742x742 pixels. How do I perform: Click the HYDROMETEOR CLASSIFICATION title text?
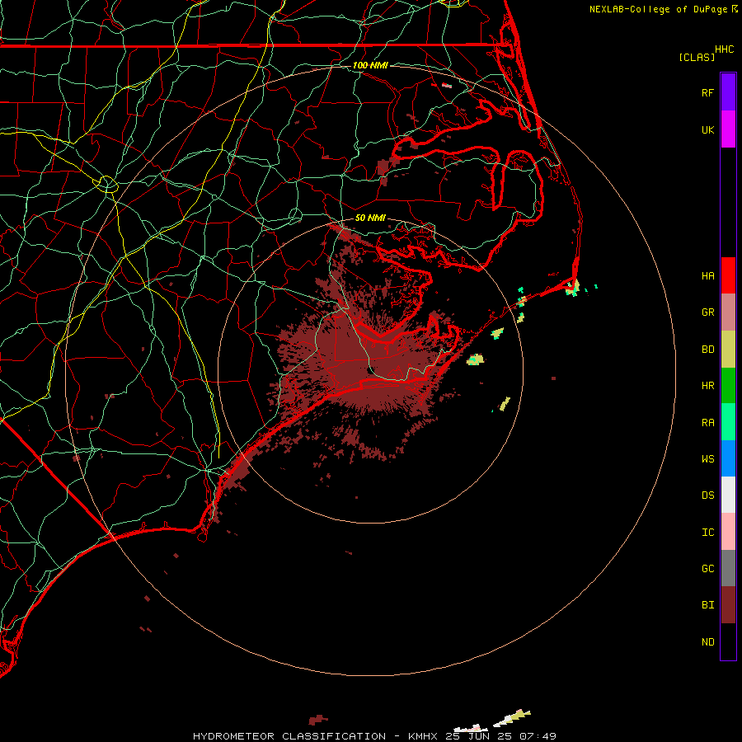click(289, 736)
